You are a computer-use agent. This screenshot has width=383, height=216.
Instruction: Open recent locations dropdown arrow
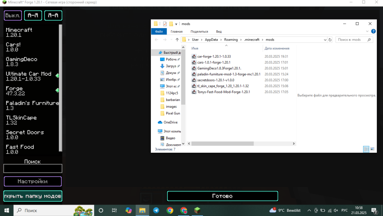[171, 40]
